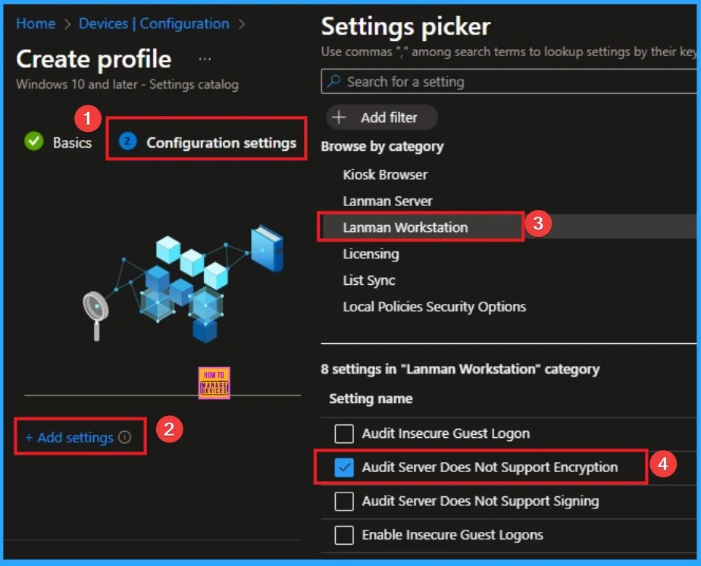The image size is (701, 566).
Task: Click the plus icon on Add filter
Action: [x=340, y=117]
